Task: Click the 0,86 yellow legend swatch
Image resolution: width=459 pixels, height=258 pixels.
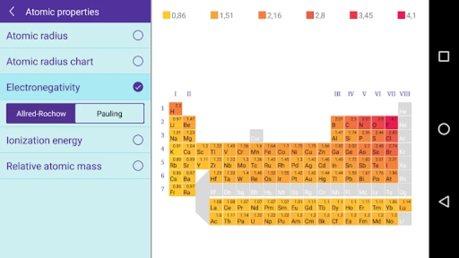Action: coord(167,15)
